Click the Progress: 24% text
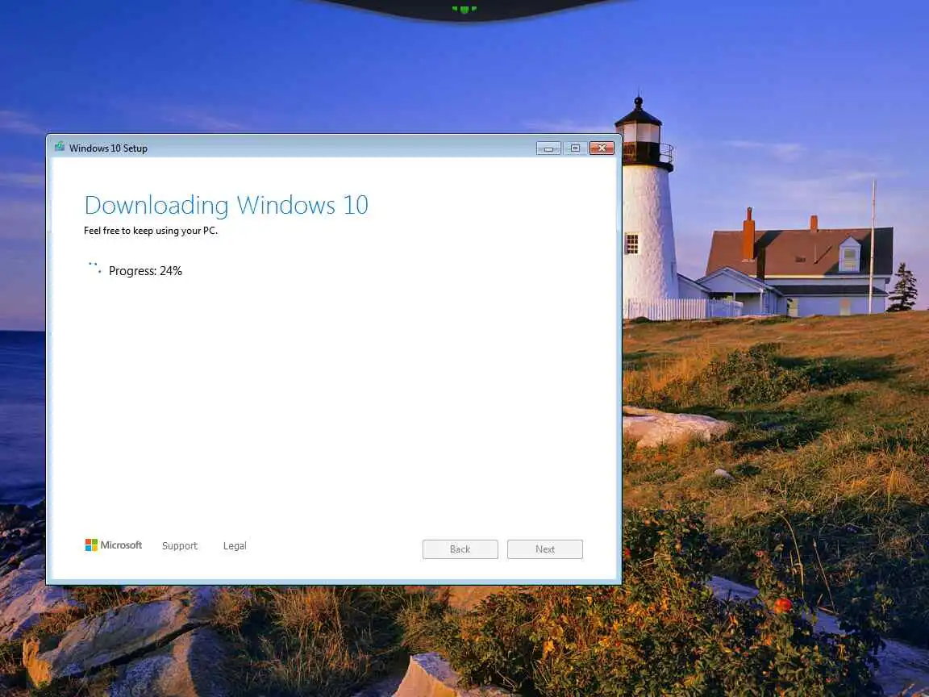The height and width of the screenshot is (697, 929). click(x=145, y=271)
